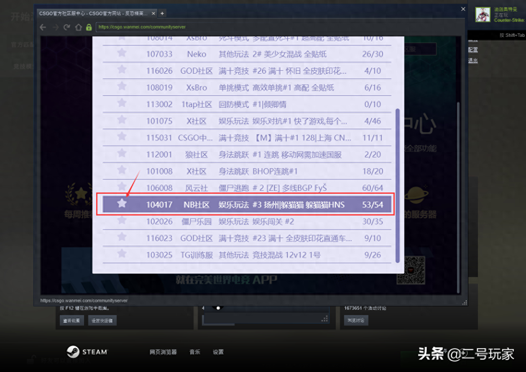Open a new browser tab with the plus icon
Screen dimensions: 526x372
point(161,13)
